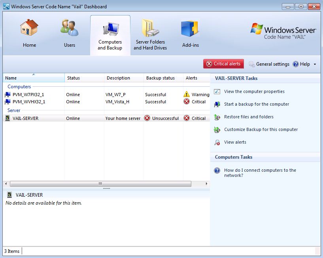
Task: Click the Restore files and folders icon
Action: click(x=217, y=117)
